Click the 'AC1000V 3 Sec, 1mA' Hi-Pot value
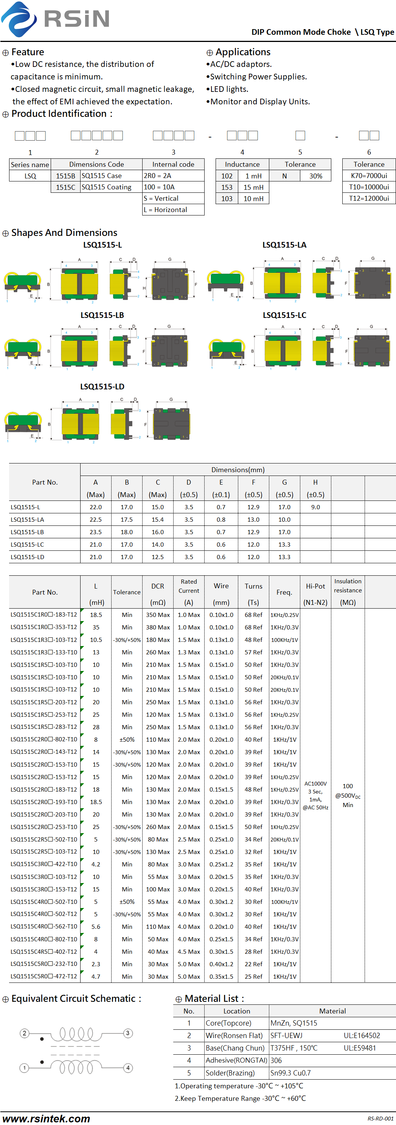396x1125 pixels. pyautogui.click(x=315, y=796)
